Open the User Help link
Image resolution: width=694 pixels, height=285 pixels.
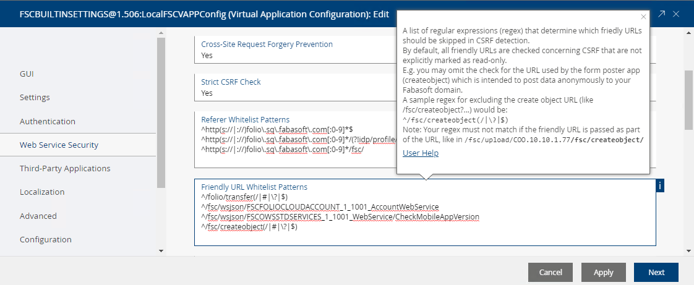click(x=421, y=153)
